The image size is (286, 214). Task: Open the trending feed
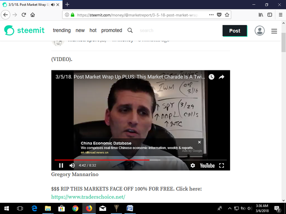[x=62, y=30]
